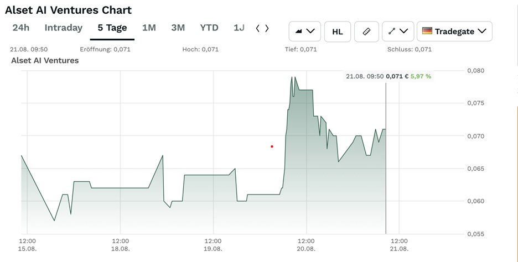Toggle the HL high-low indicator

pos(337,32)
